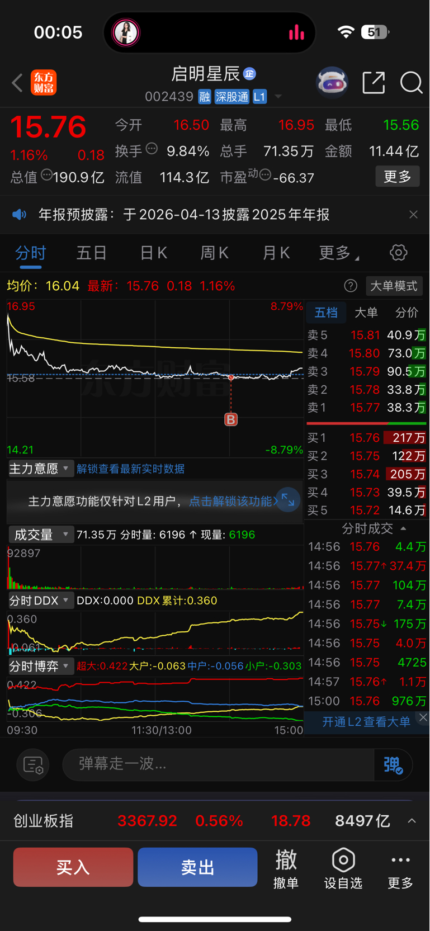Image resolution: width=430 pixels, height=931 pixels.
Task: Dismiss the annual report announcement banner
Action: [413, 215]
